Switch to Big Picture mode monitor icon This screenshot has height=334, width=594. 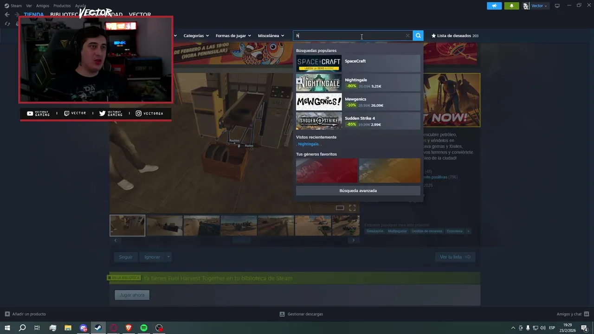557,6
